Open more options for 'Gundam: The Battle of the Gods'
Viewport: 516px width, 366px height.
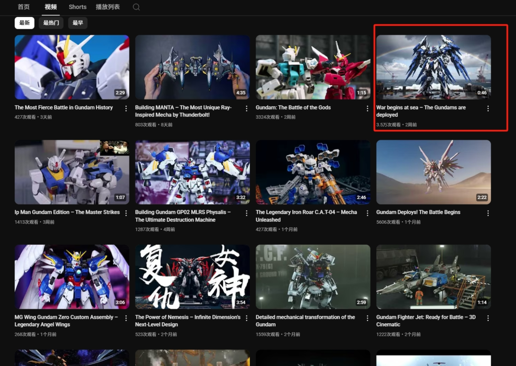(x=367, y=108)
